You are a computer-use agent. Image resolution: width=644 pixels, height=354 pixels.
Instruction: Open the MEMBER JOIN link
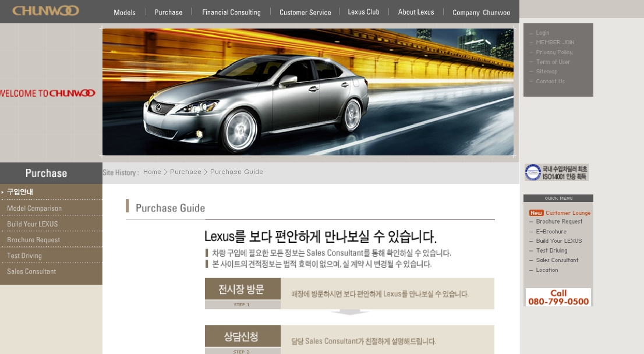555,43
